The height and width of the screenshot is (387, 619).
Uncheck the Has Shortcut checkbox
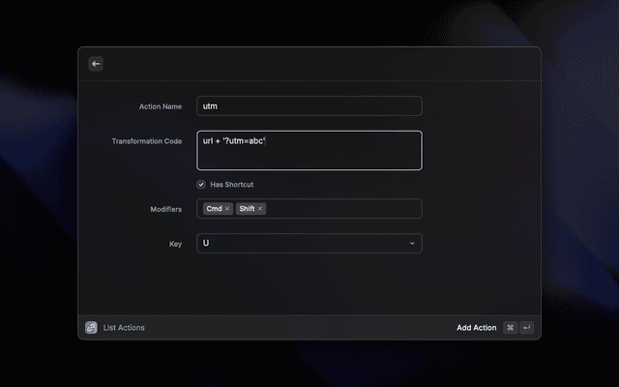click(201, 184)
